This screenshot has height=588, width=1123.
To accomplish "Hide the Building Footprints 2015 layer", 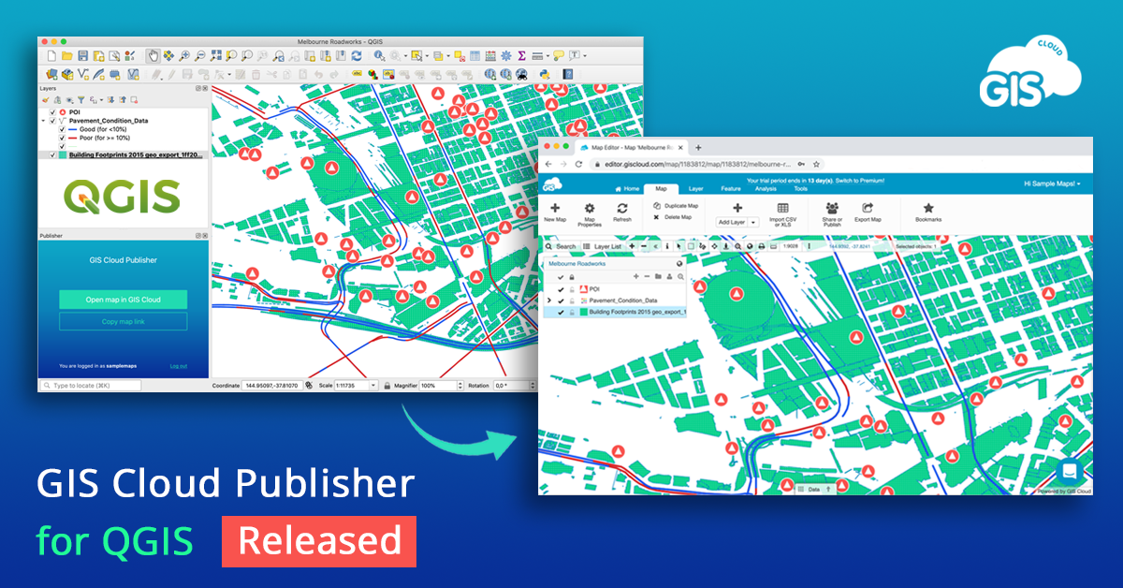I will pyautogui.click(x=53, y=154).
